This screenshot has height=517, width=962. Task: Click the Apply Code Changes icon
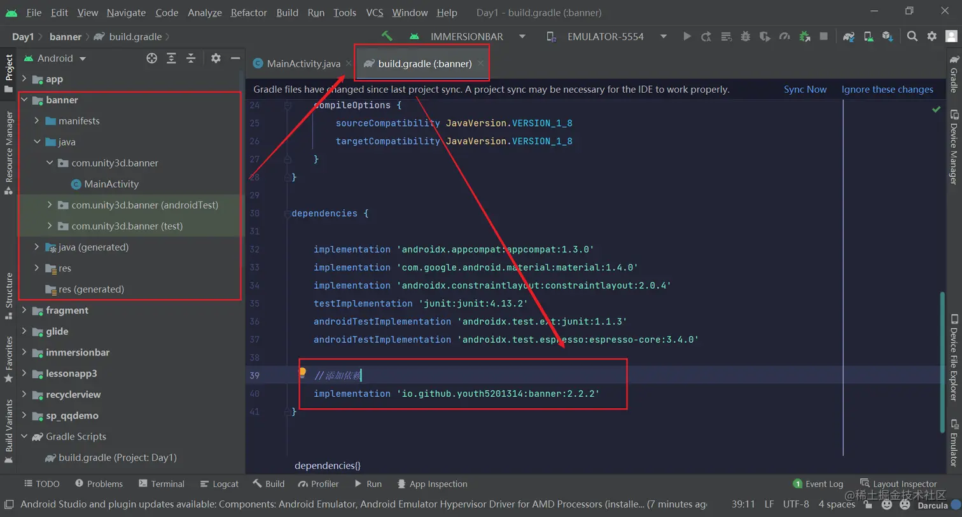click(x=726, y=36)
